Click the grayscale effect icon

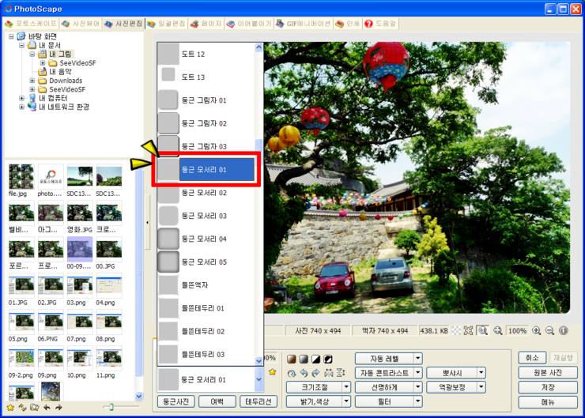pyautogui.click(x=304, y=359)
